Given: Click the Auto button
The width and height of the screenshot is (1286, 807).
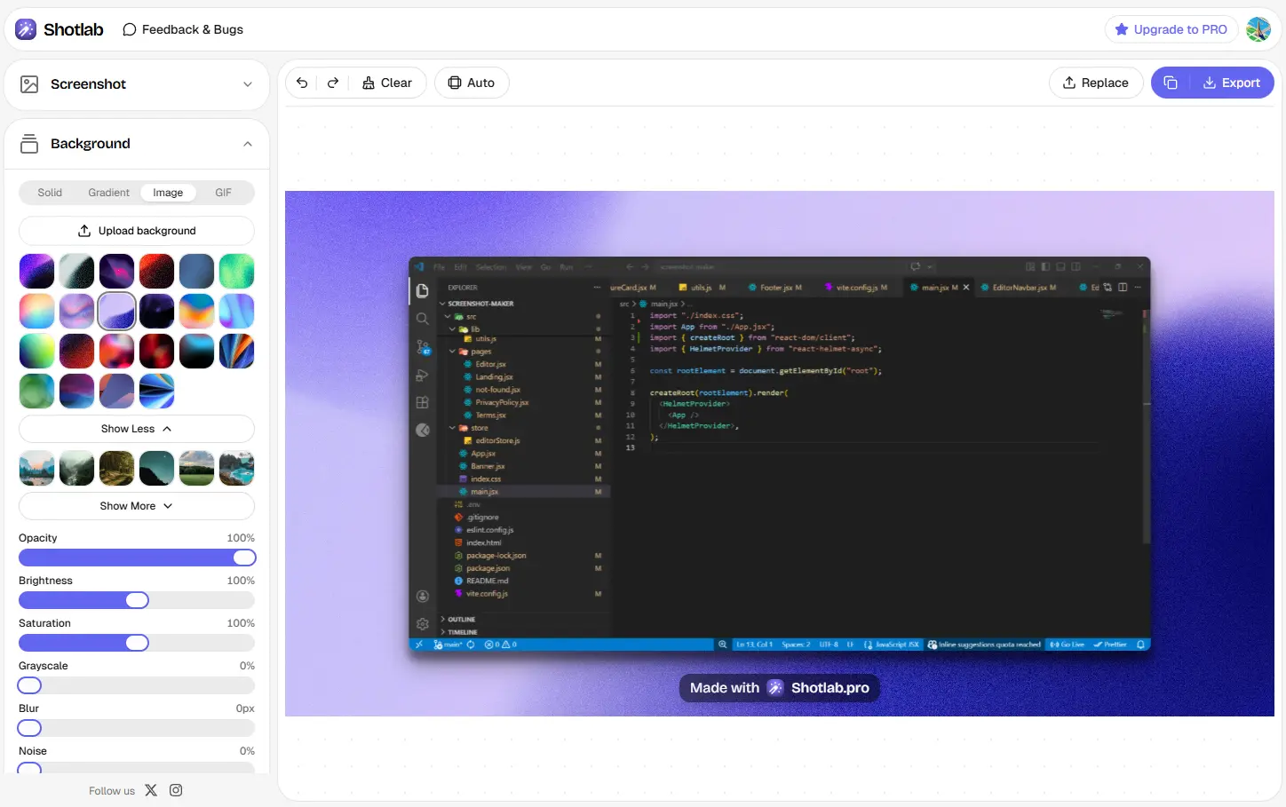Looking at the screenshot, I should 472,83.
